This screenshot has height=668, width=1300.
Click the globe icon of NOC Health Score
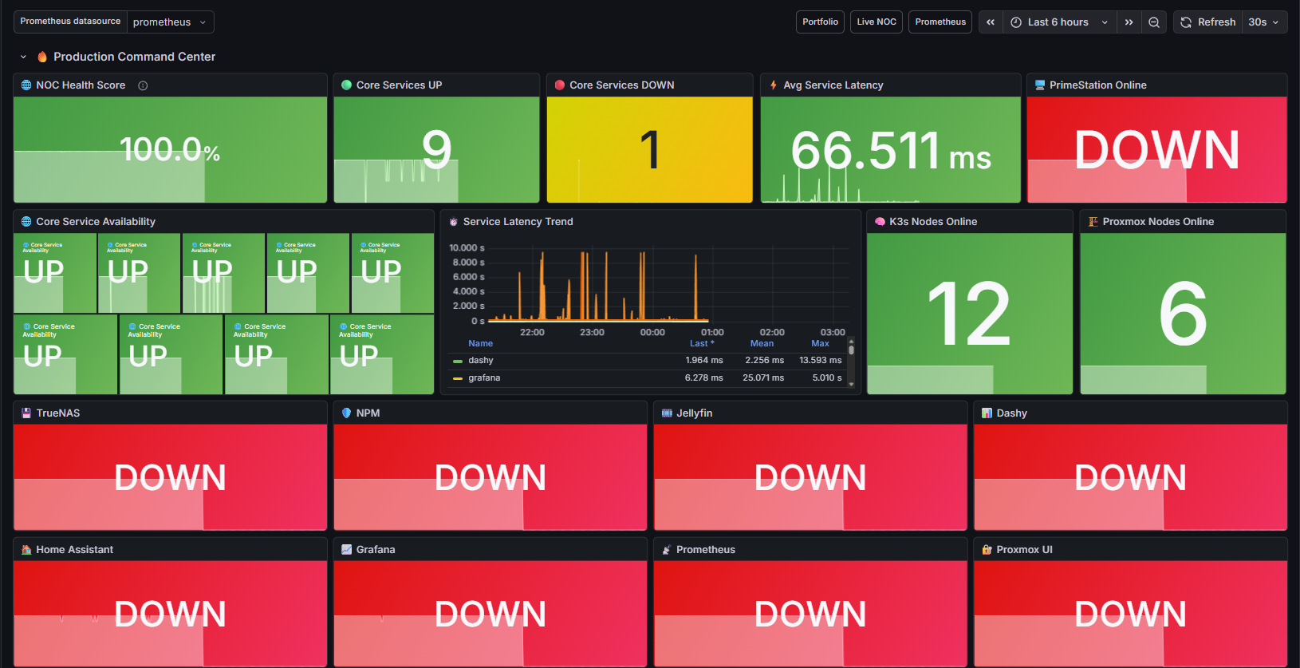point(26,85)
